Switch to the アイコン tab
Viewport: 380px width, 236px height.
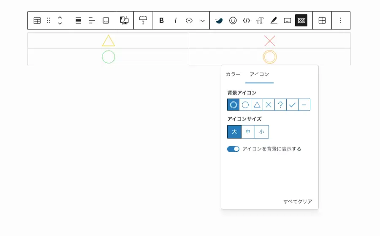[259, 74]
